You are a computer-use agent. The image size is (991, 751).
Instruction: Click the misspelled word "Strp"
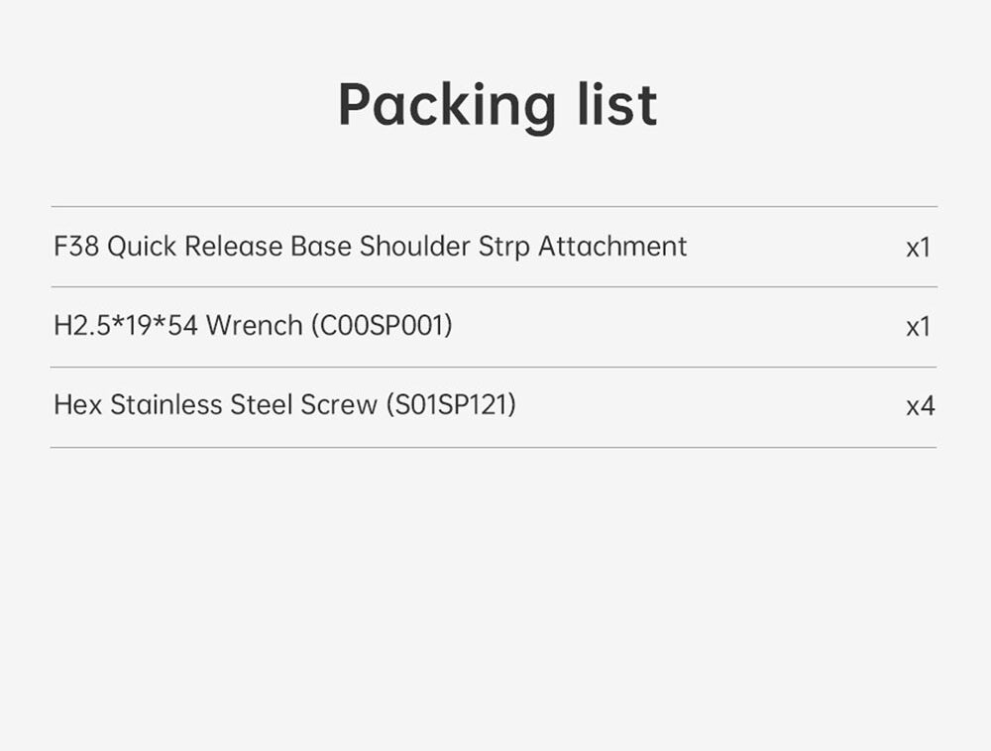[x=503, y=246]
